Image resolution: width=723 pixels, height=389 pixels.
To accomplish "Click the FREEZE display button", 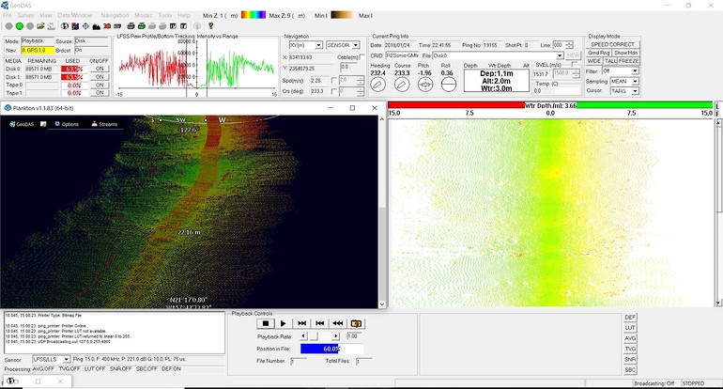I will pyautogui.click(x=628, y=61).
